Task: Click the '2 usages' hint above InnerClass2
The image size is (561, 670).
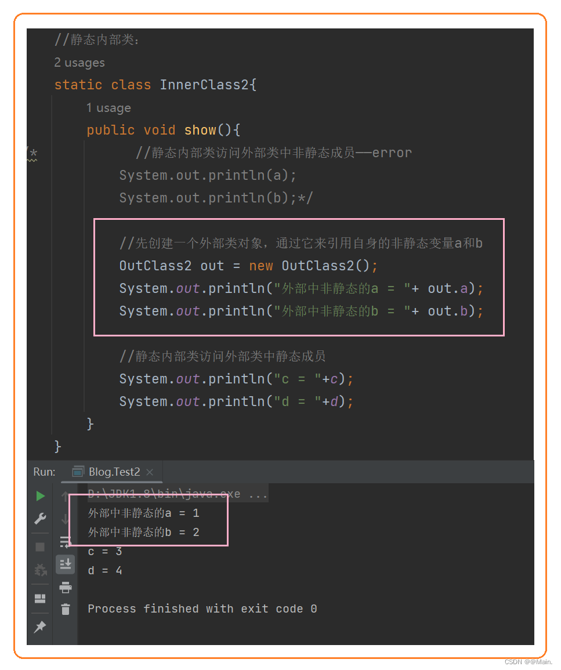Action: click(x=79, y=63)
